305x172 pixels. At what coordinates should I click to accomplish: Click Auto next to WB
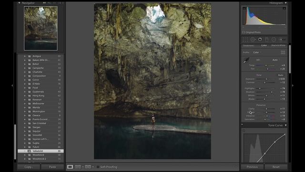click(275, 60)
